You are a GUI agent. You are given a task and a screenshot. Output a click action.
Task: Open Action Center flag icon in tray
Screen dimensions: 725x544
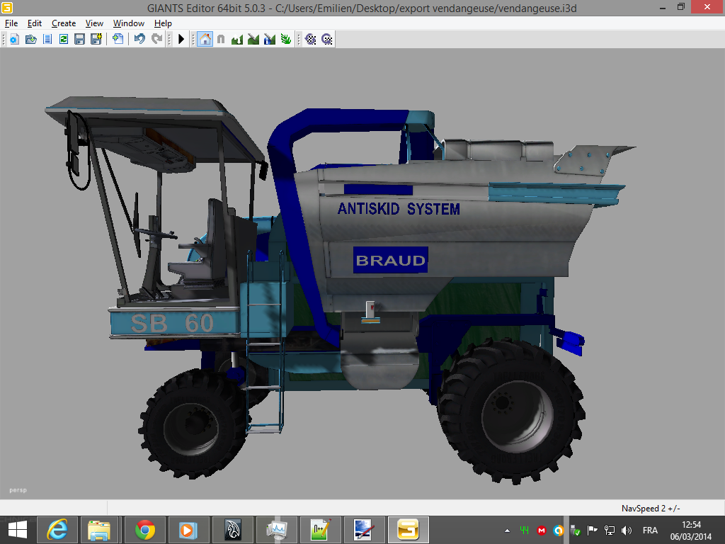pyautogui.click(x=593, y=531)
